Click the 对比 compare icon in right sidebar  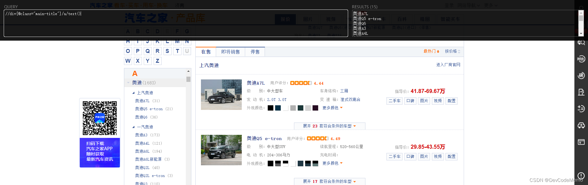click(581, 59)
